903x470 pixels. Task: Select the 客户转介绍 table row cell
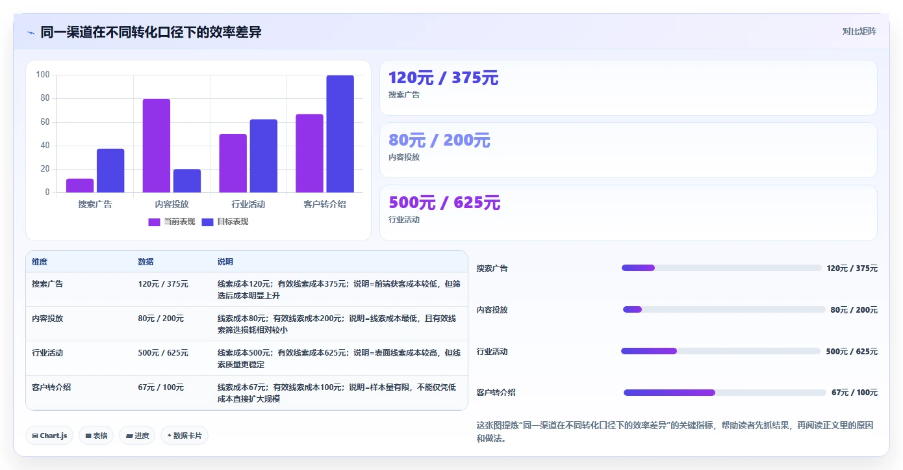tap(51, 387)
